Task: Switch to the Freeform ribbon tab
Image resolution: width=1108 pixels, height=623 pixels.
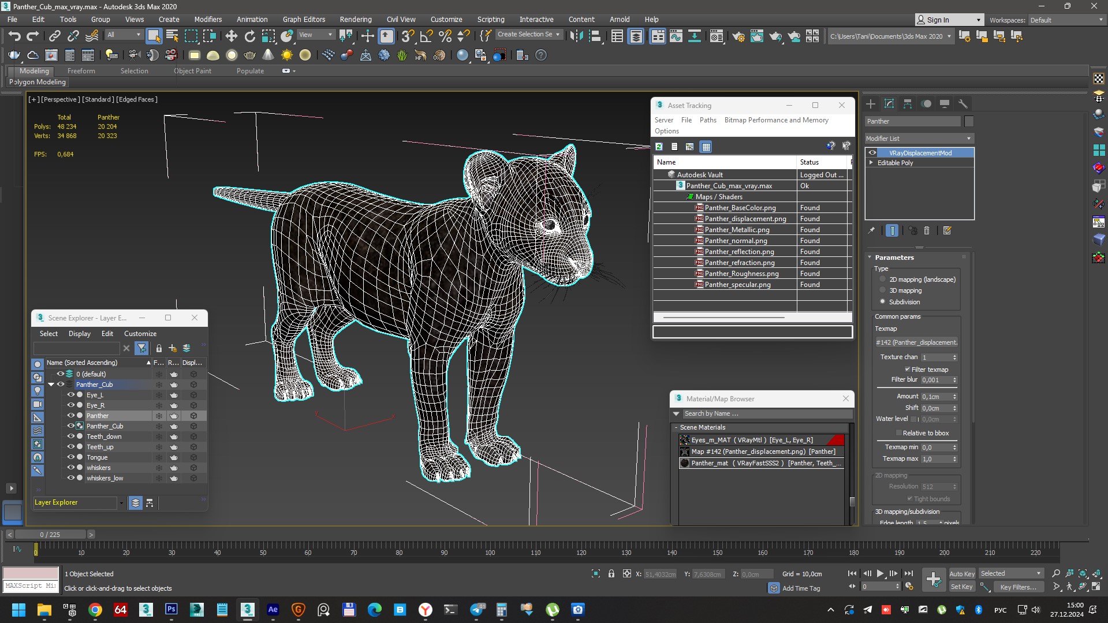Action: point(81,71)
